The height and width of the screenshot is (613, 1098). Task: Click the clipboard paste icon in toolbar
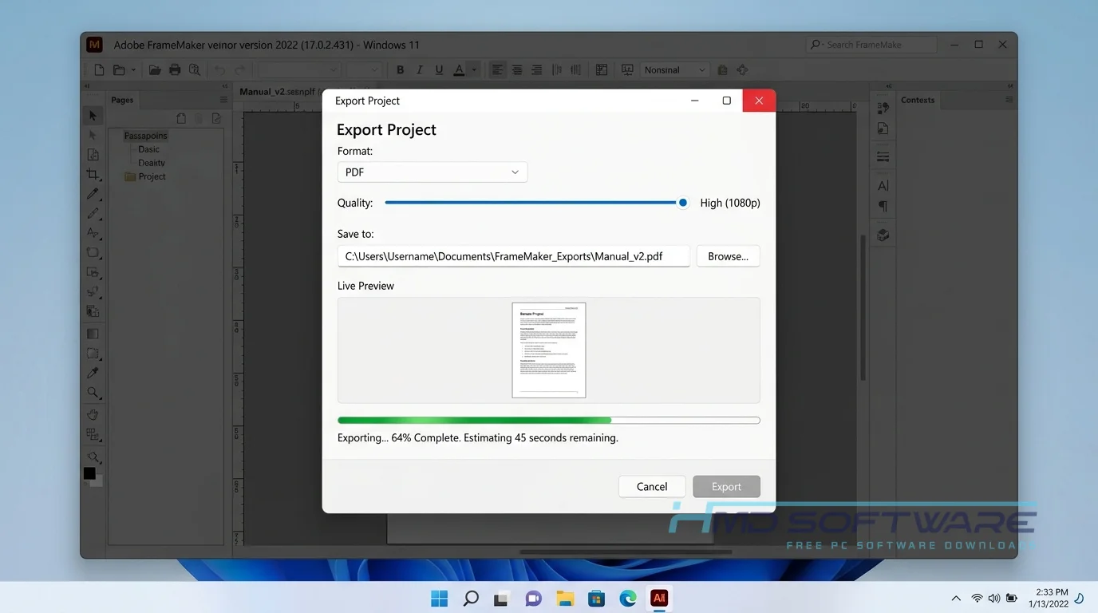(x=723, y=70)
